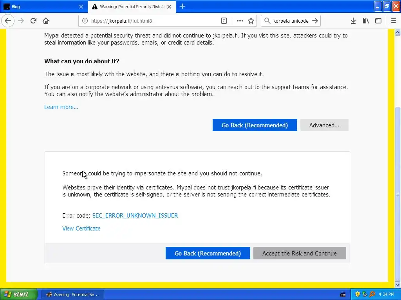Image resolution: width=401 pixels, height=300 pixels.
Task: Restore down the browser window
Action: (x=387, y=6)
